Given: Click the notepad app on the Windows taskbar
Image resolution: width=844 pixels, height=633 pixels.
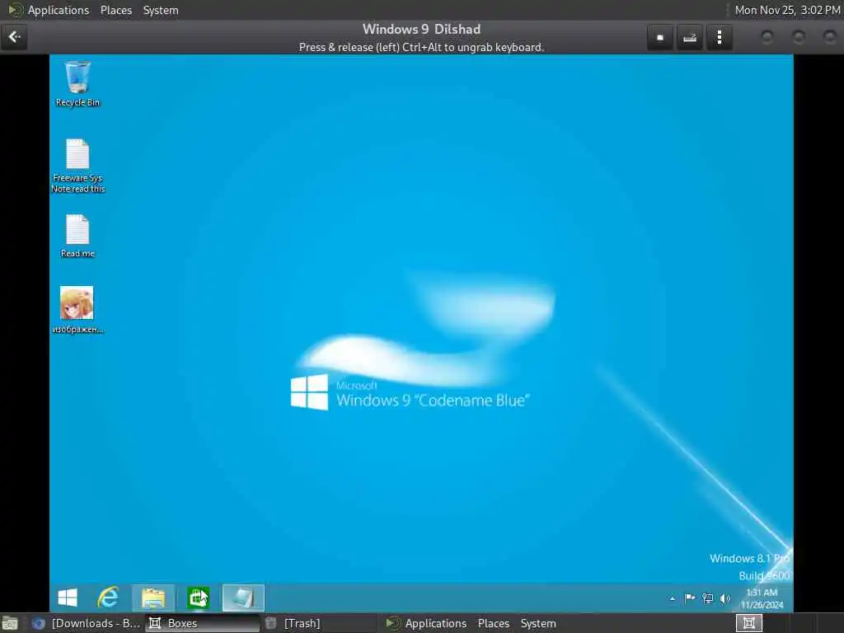Looking at the screenshot, I should click(x=243, y=598).
